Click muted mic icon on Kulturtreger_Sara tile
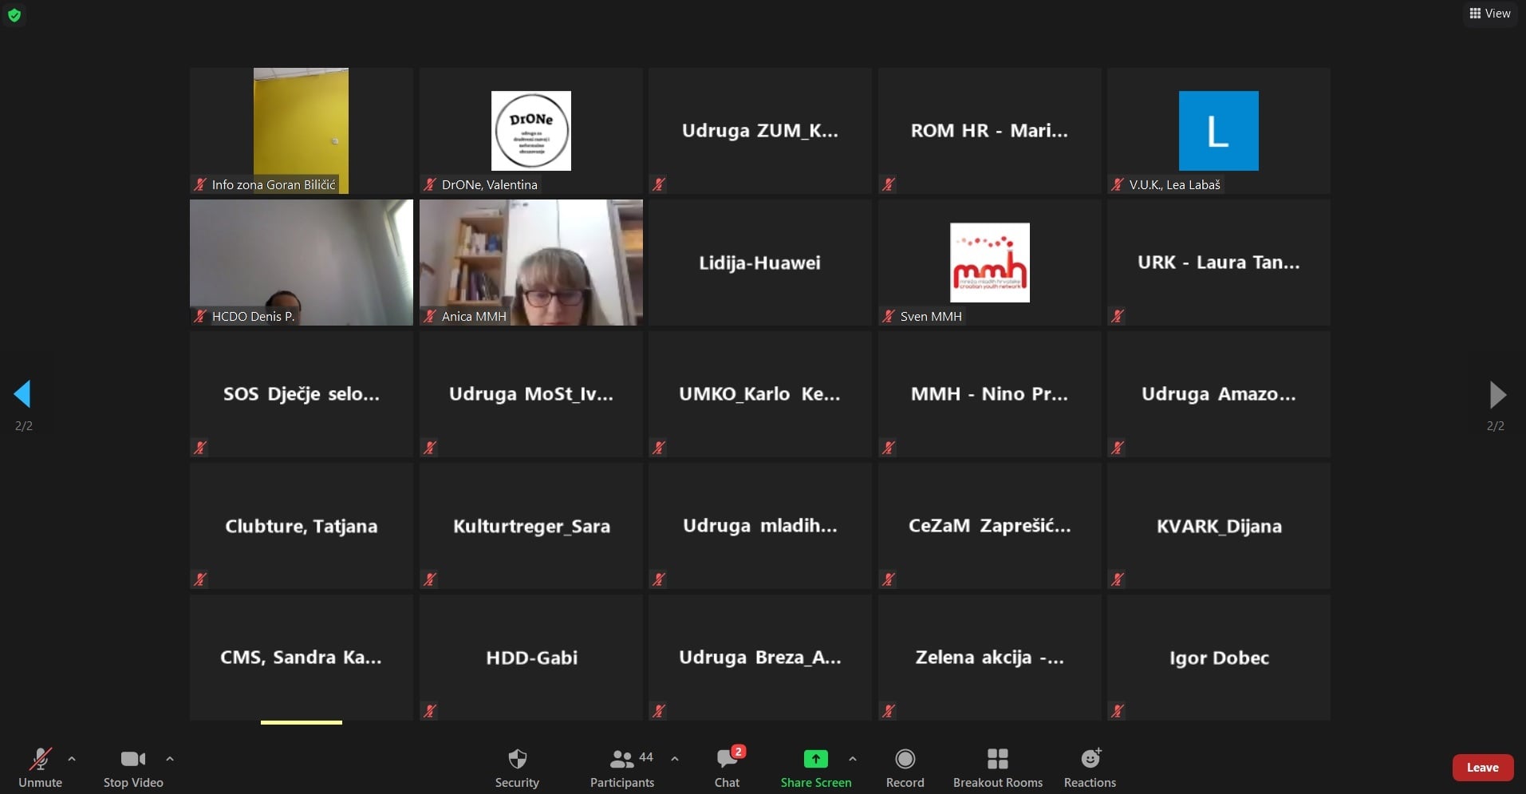The width and height of the screenshot is (1526, 794). coord(430,579)
